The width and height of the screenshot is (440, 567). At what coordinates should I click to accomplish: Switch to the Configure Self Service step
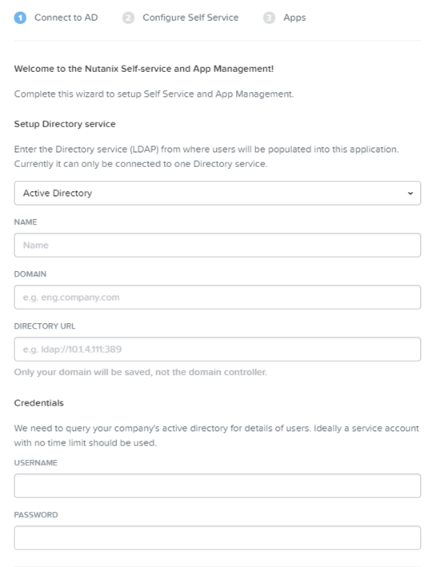tap(190, 18)
